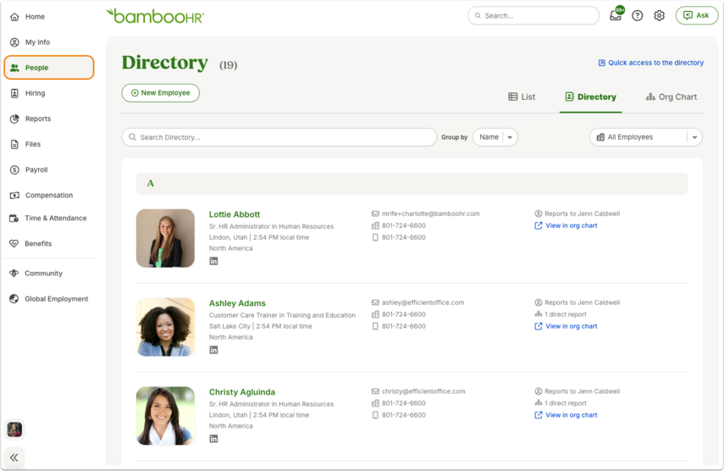Click the letter A group header
The height and width of the screenshot is (471, 724).
[412, 184]
